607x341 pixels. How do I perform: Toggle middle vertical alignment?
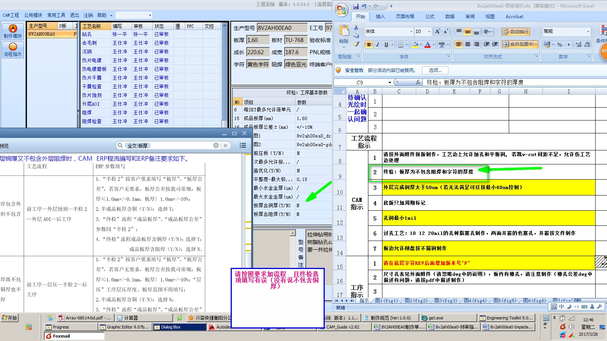pos(468,32)
